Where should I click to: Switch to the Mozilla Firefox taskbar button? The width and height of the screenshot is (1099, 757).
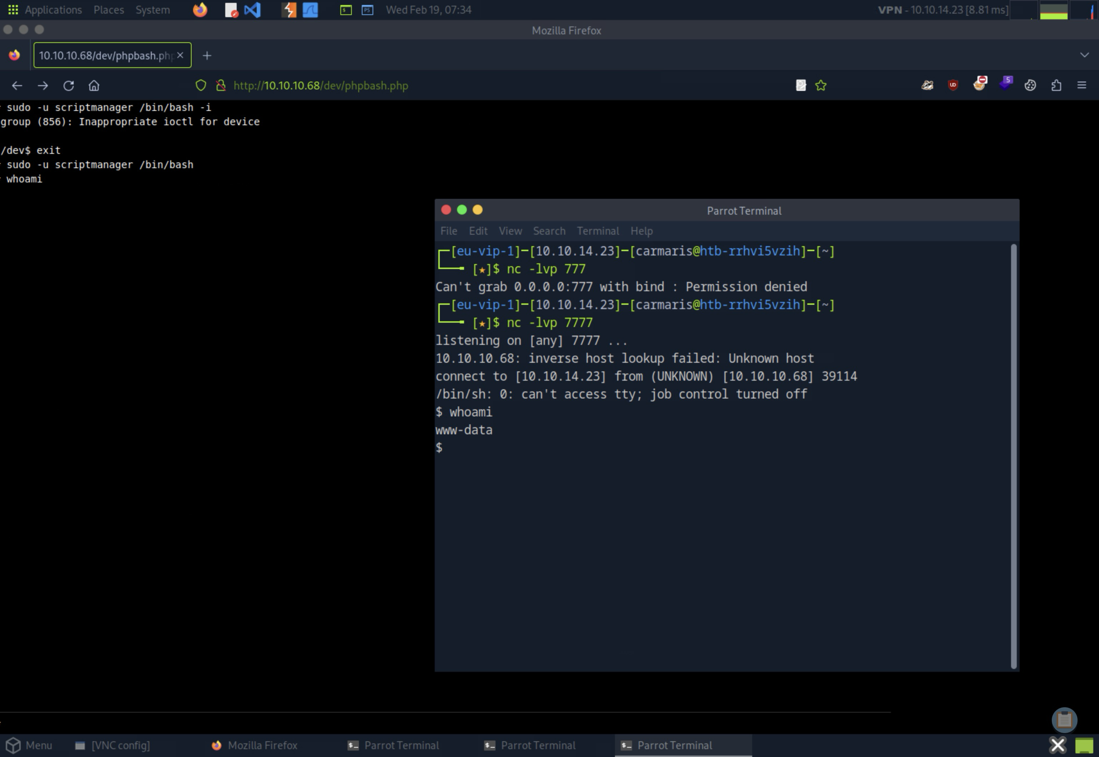tap(255, 745)
